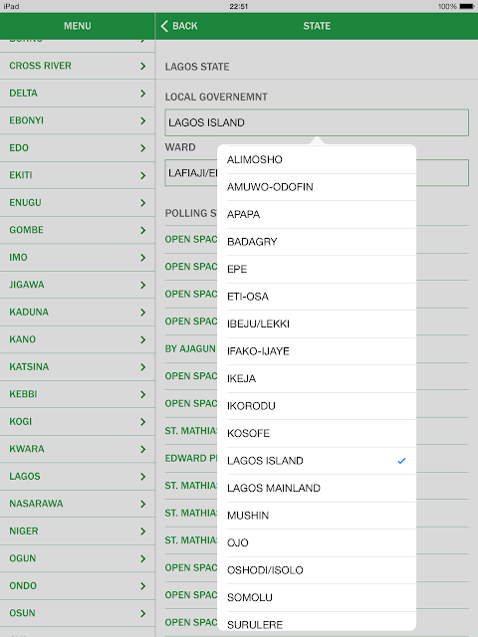Image resolution: width=478 pixels, height=637 pixels.
Task: Click the arrow icon next to OSUN
Action: click(143, 613)
